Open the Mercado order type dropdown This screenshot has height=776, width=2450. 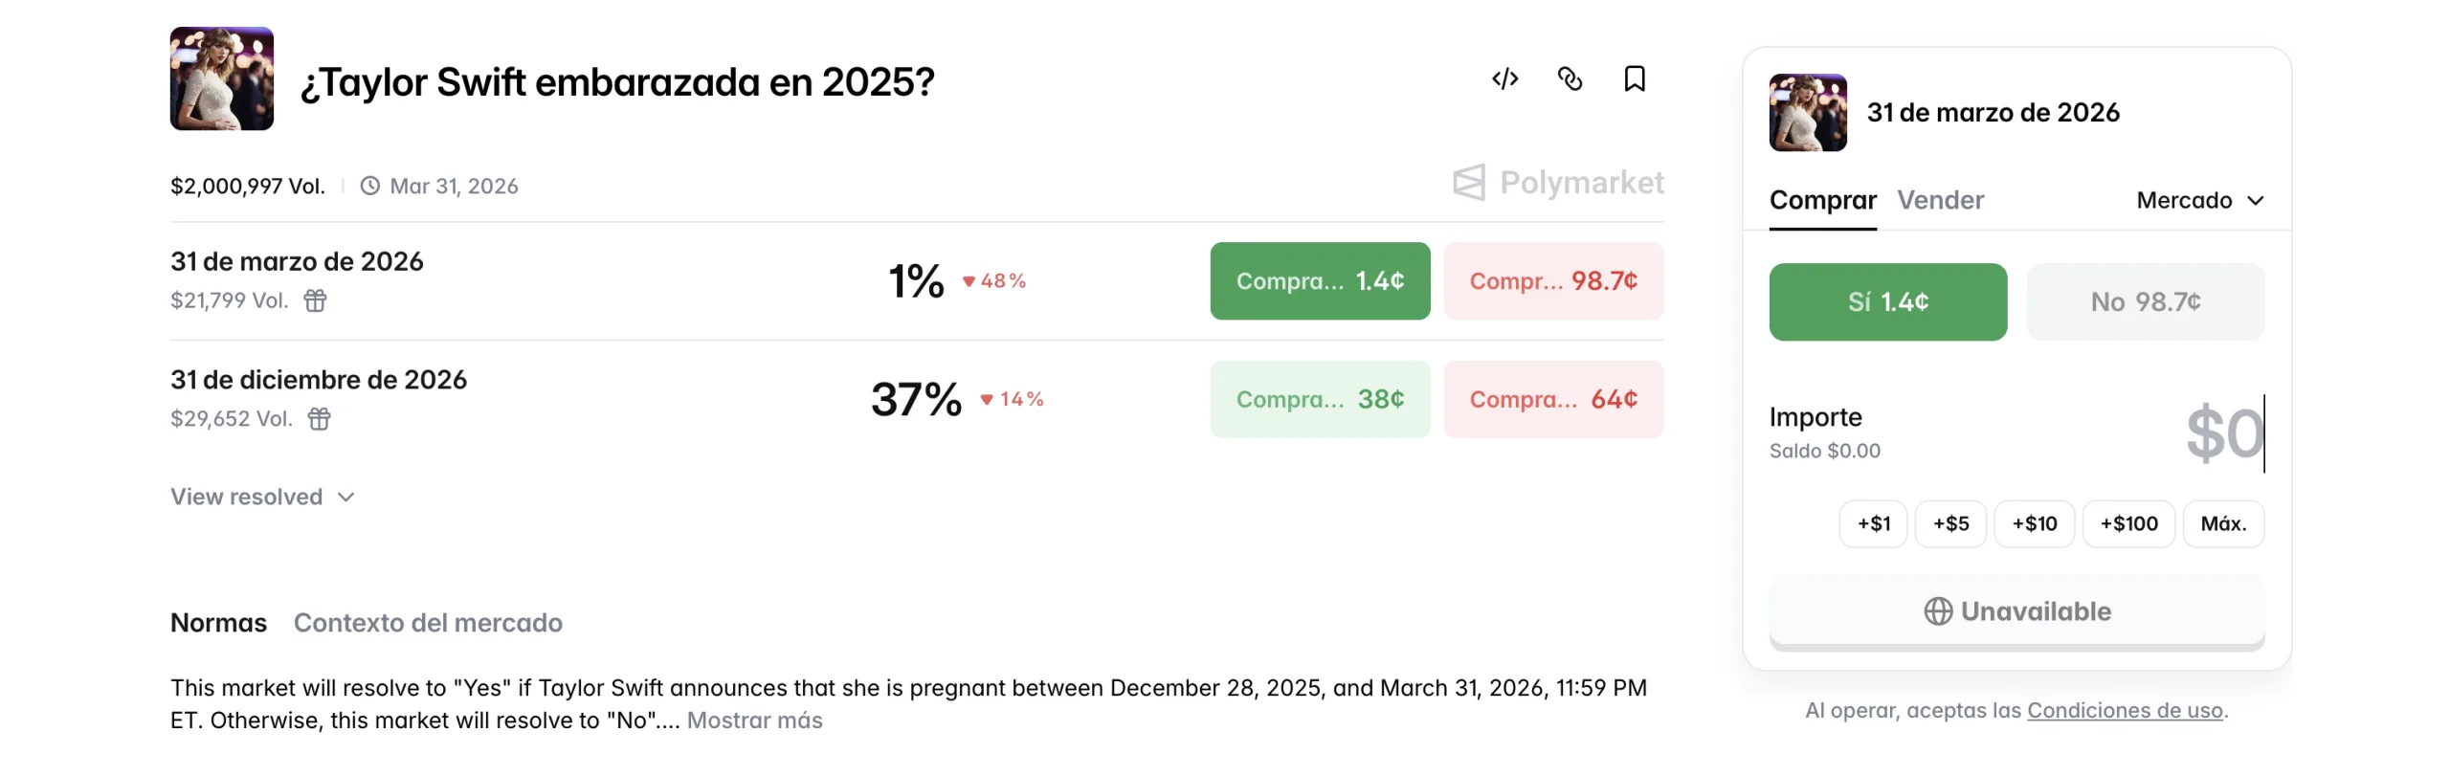[x=2199, y=200]
